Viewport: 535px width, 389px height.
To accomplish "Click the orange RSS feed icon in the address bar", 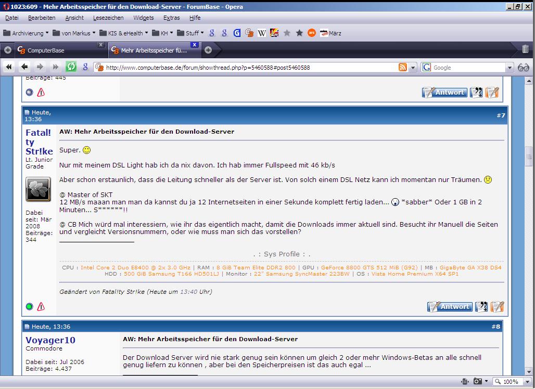I will pos(403,67).
